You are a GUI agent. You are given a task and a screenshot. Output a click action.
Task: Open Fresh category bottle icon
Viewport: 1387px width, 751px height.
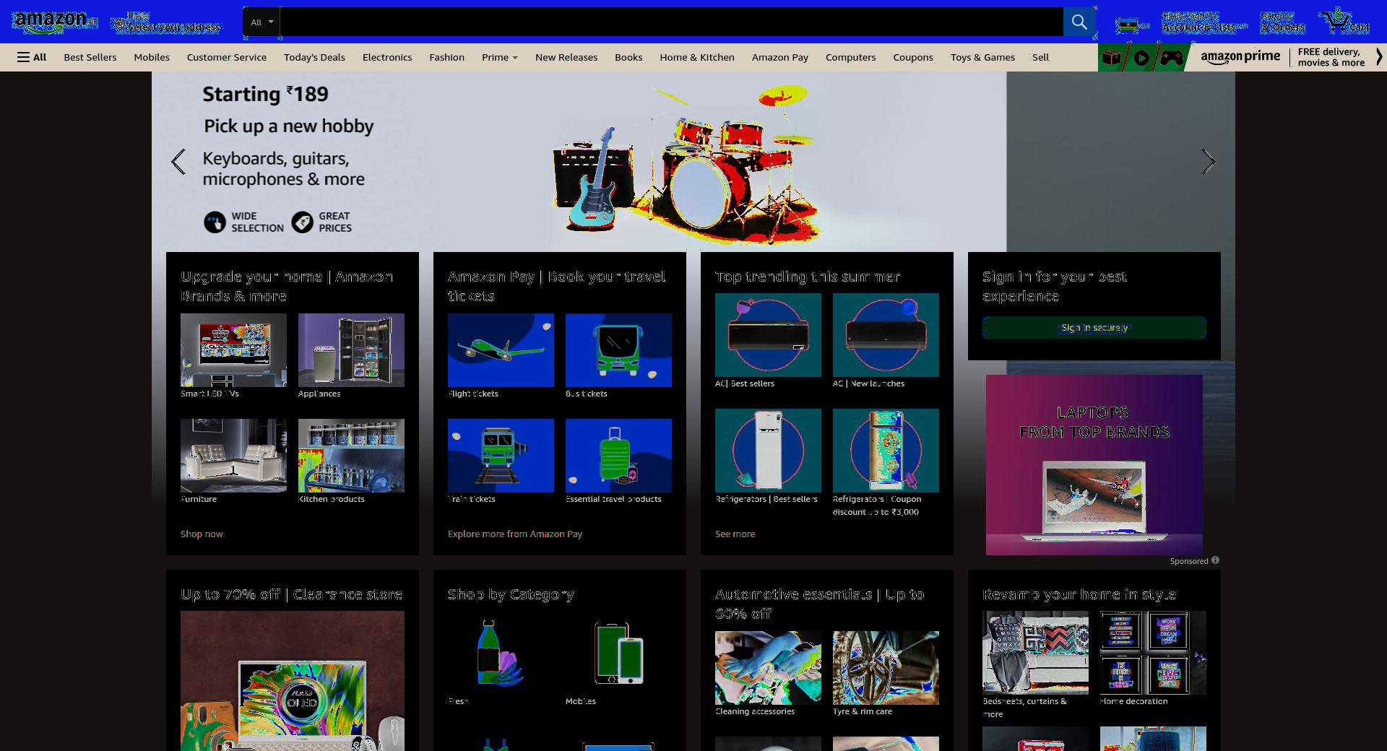pos(499,653)
